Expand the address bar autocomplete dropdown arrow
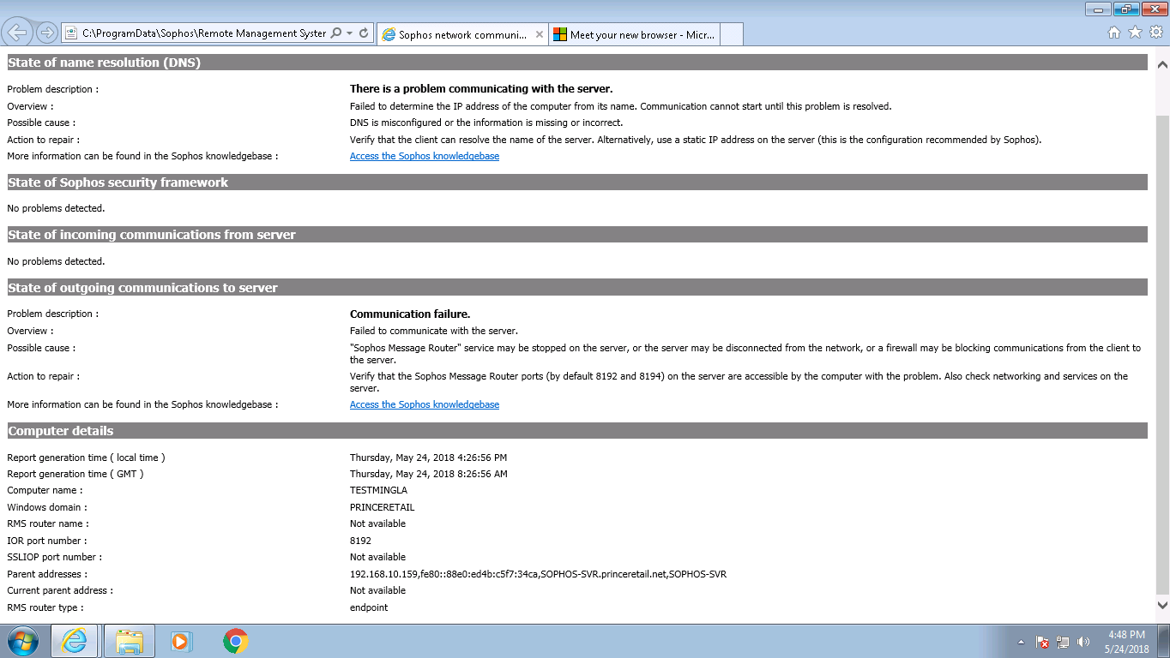The height and width of the screenshot is (658, 1170). pos(350,33)
